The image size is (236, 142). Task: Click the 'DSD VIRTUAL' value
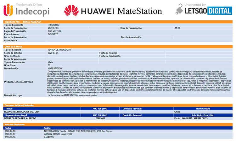tap(55, 31)
